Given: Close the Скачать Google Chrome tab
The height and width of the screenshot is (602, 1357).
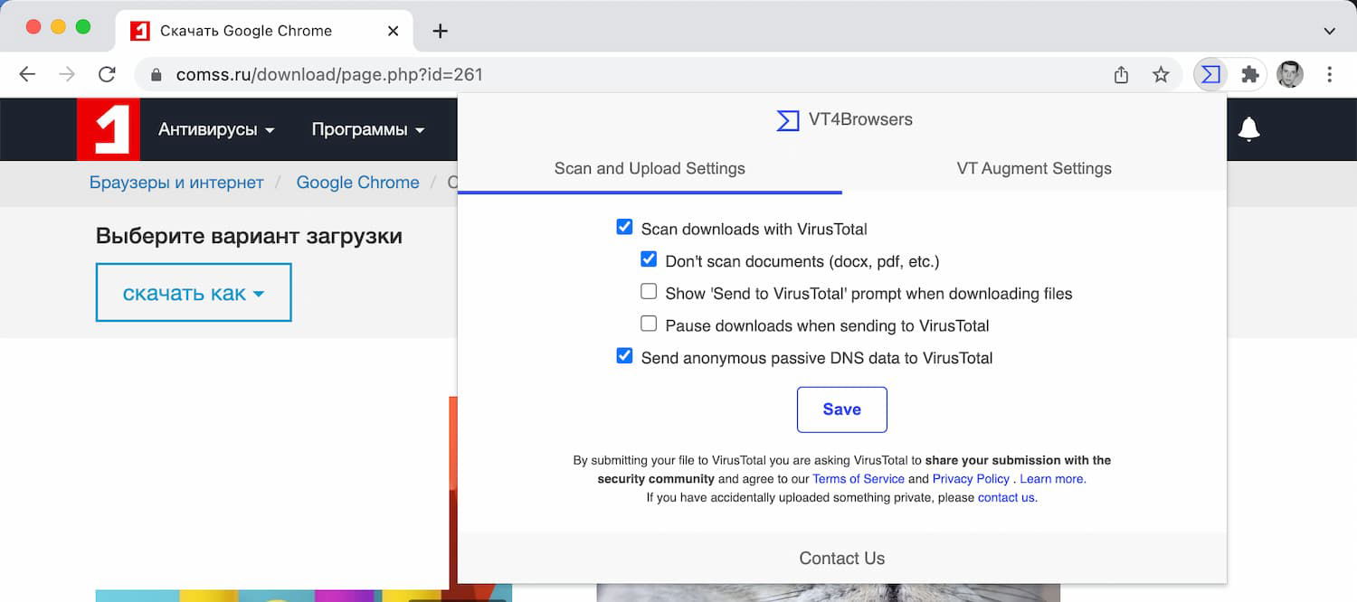Looking at the screenshot, I should (393, 31).
